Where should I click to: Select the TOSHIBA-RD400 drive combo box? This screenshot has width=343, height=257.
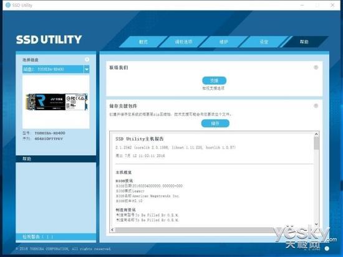pos(56,70)
